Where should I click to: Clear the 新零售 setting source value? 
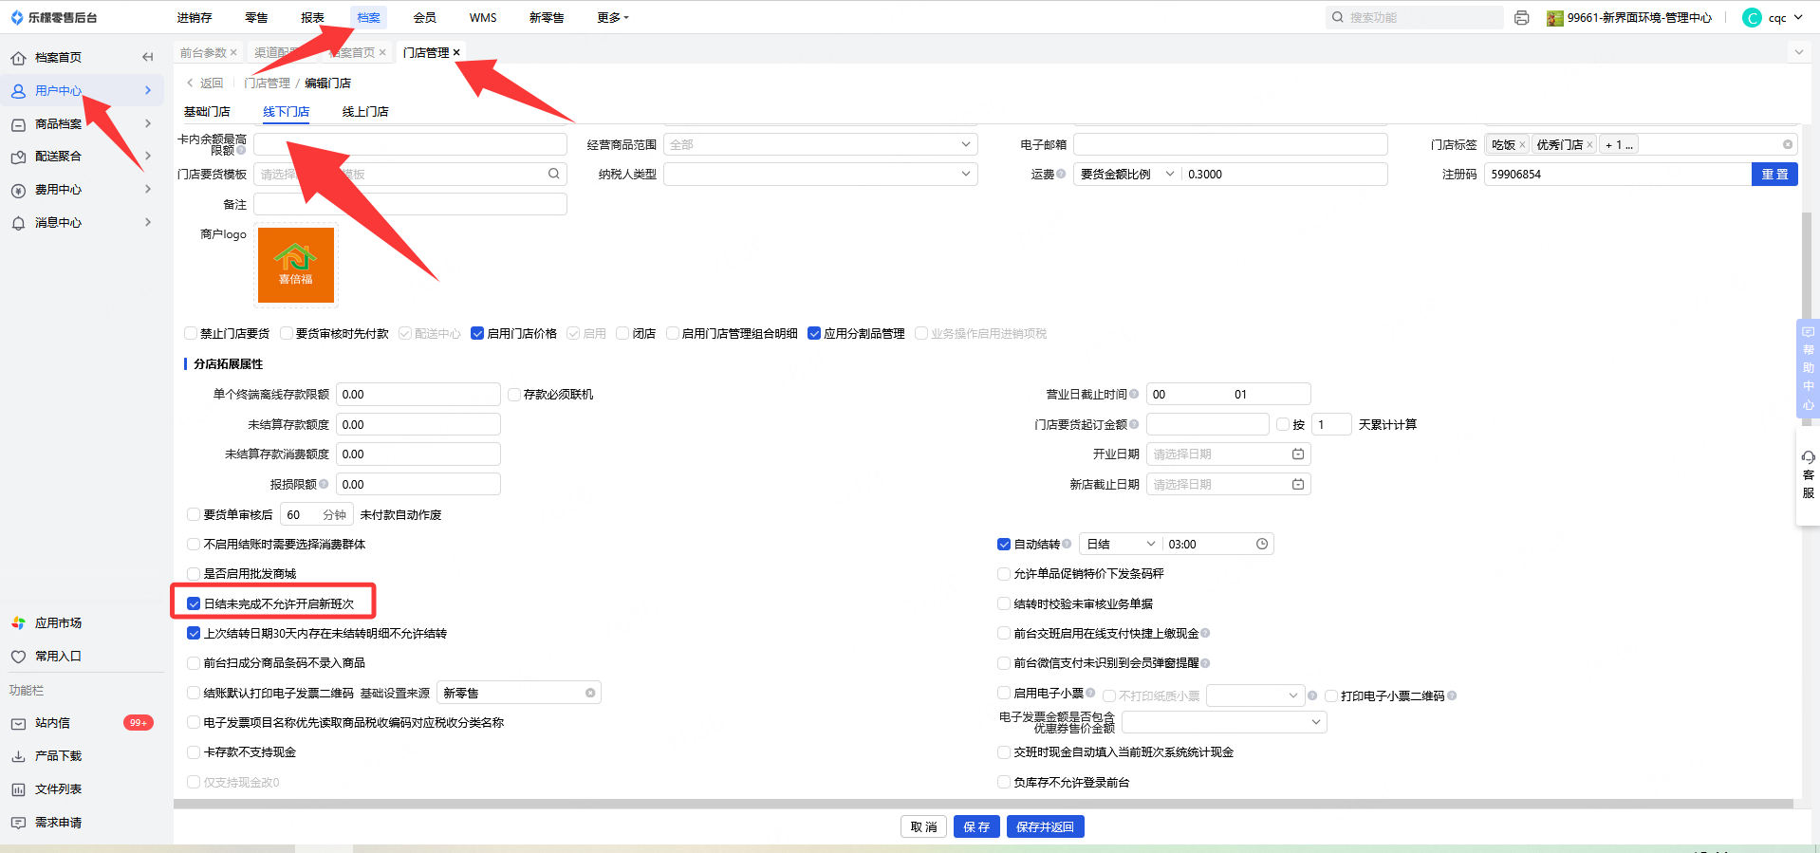(x=590, y=694)
